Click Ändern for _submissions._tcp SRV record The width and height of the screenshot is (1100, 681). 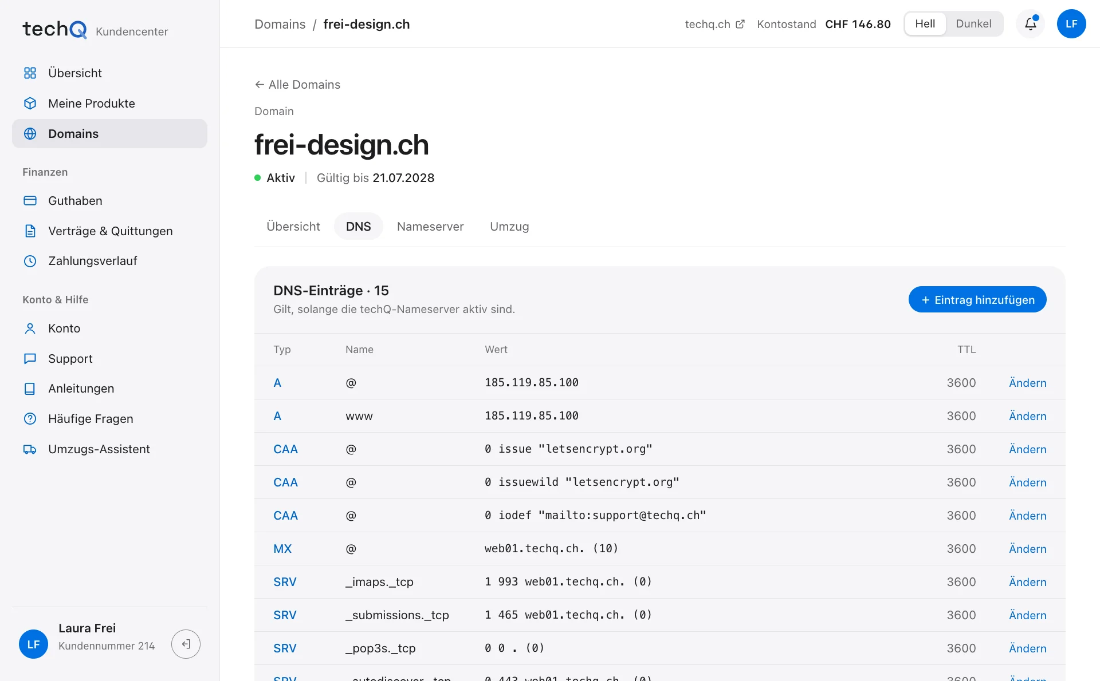coord(1027,615)
